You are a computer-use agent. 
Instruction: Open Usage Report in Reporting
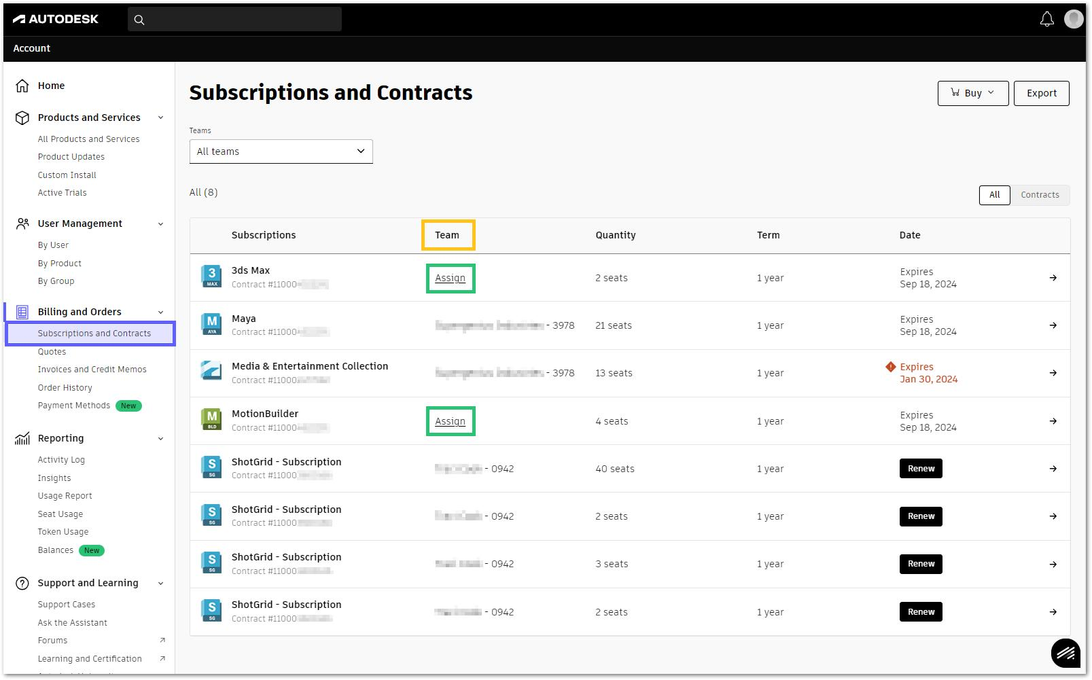[x=65, y=496]
